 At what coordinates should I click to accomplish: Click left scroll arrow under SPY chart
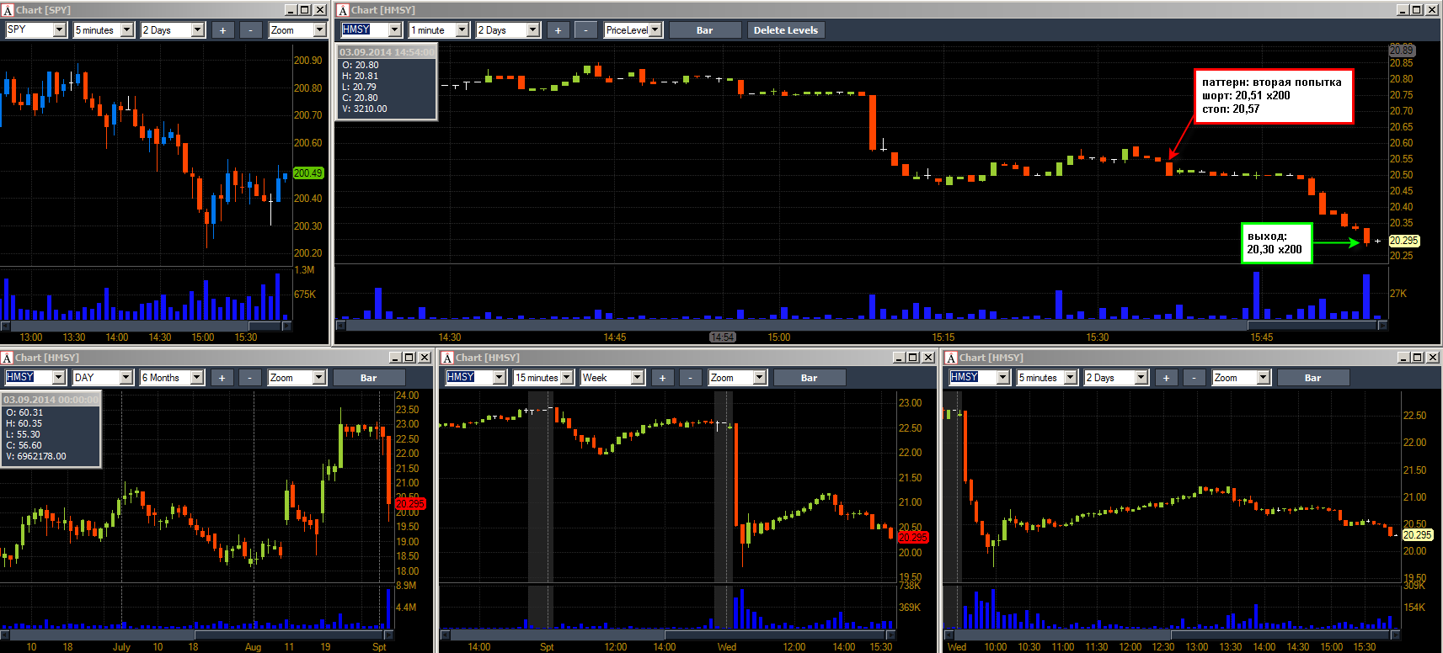pos(5,326)
